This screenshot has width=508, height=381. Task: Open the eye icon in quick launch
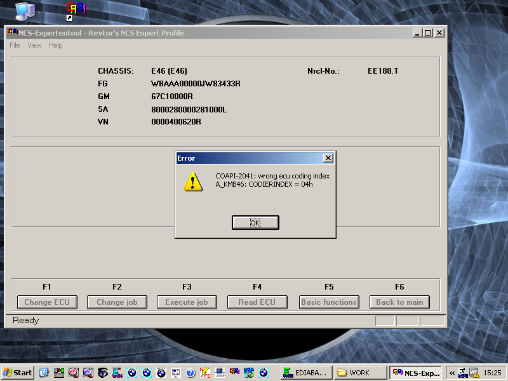click(x=103, y=373)
